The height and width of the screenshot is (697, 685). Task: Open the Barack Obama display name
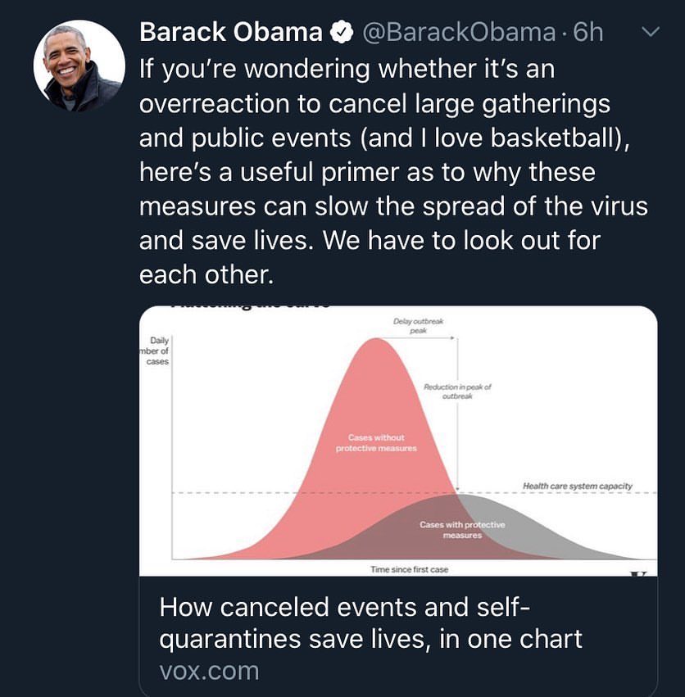(230, 33)
